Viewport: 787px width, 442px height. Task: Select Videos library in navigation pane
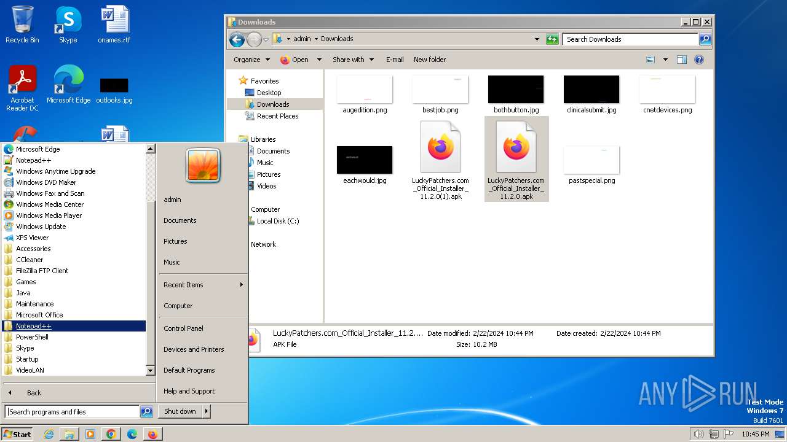coord(266,186)
